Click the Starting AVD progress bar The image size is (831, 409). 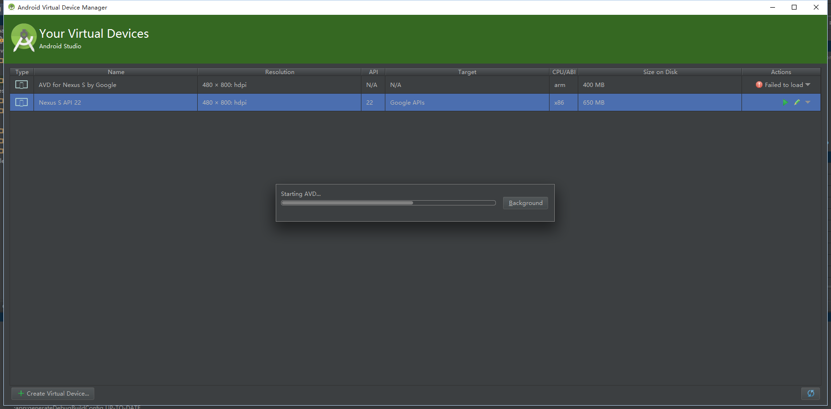388,203
